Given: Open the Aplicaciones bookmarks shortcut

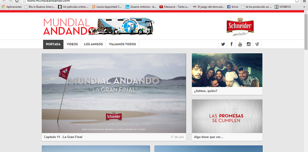Looking at the screenshot, I should click(x=12, y=7).
